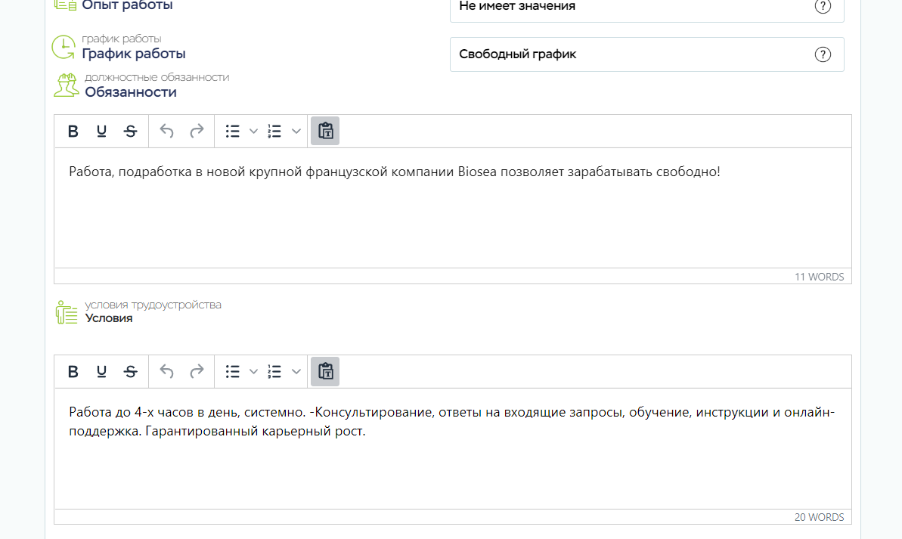Viewport: 902px width, 539px height.
Task: Apply Strikethrough in the Обязанности editor
Action: point(131,132)
